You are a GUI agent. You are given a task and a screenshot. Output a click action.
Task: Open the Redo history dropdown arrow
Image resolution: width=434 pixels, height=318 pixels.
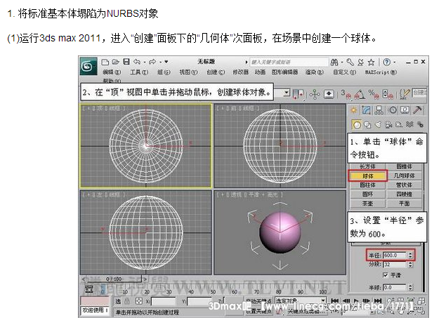tap(160, 62)
